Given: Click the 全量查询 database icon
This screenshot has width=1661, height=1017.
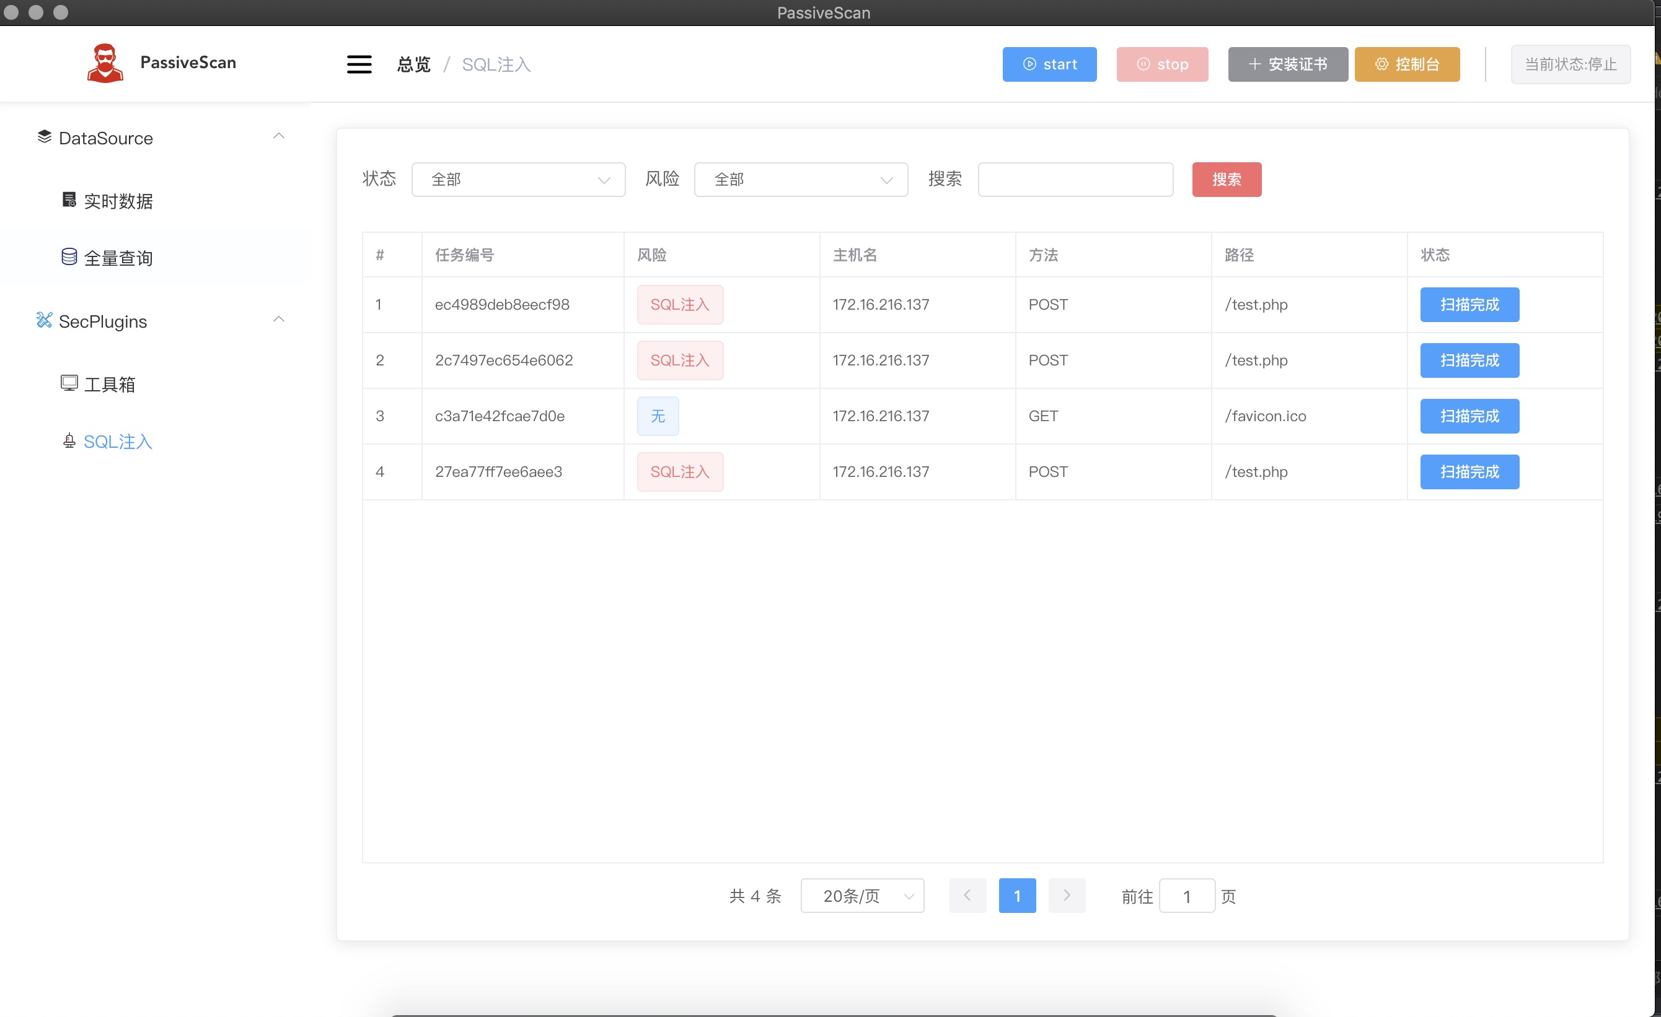Looking at the screenshot, I should tap(69, 256).
